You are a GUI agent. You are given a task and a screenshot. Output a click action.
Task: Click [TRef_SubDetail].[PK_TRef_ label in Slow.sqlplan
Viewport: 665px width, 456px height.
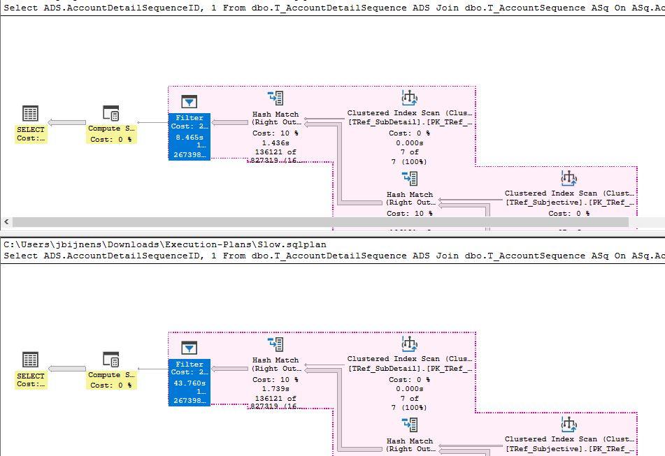[x=410, y=368]
